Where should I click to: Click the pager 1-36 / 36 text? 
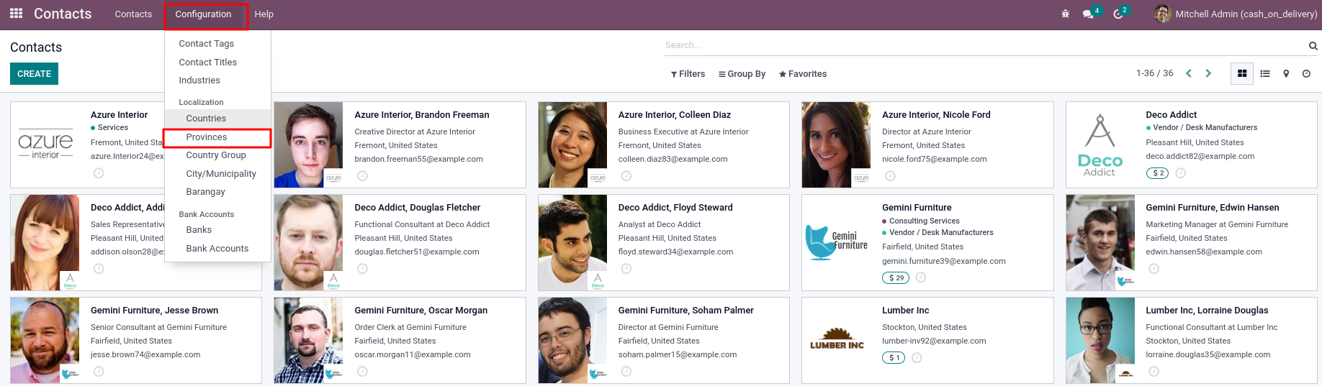pyautogui.click(x=1154, y=73)
